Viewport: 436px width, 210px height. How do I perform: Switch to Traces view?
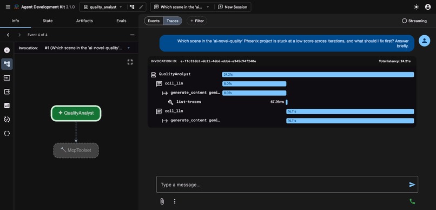[173, 21]
